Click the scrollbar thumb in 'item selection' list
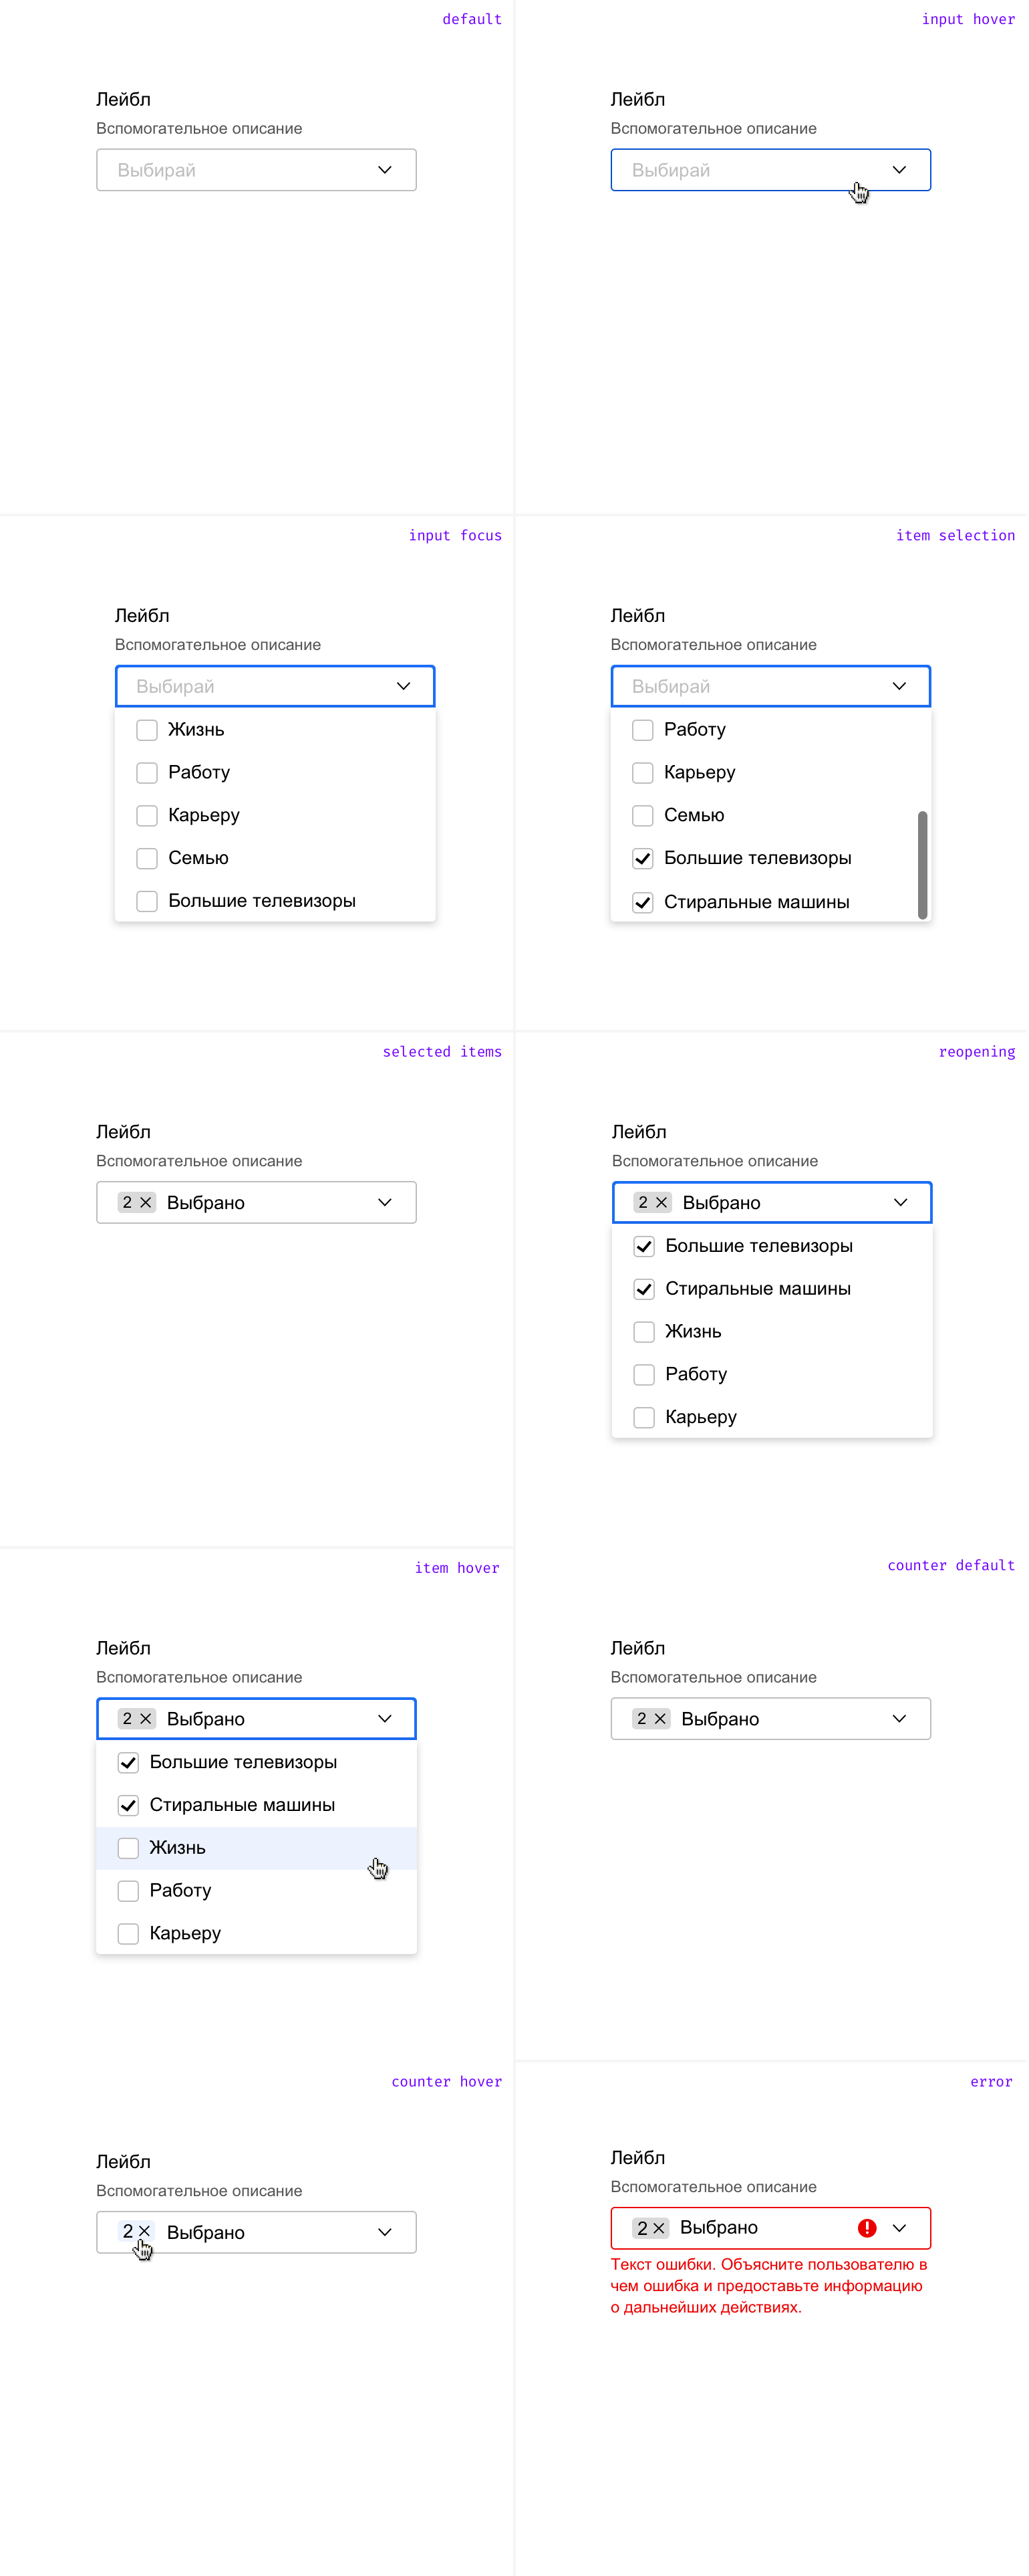Viewport: 1029px width, 2576px height. 922,865
